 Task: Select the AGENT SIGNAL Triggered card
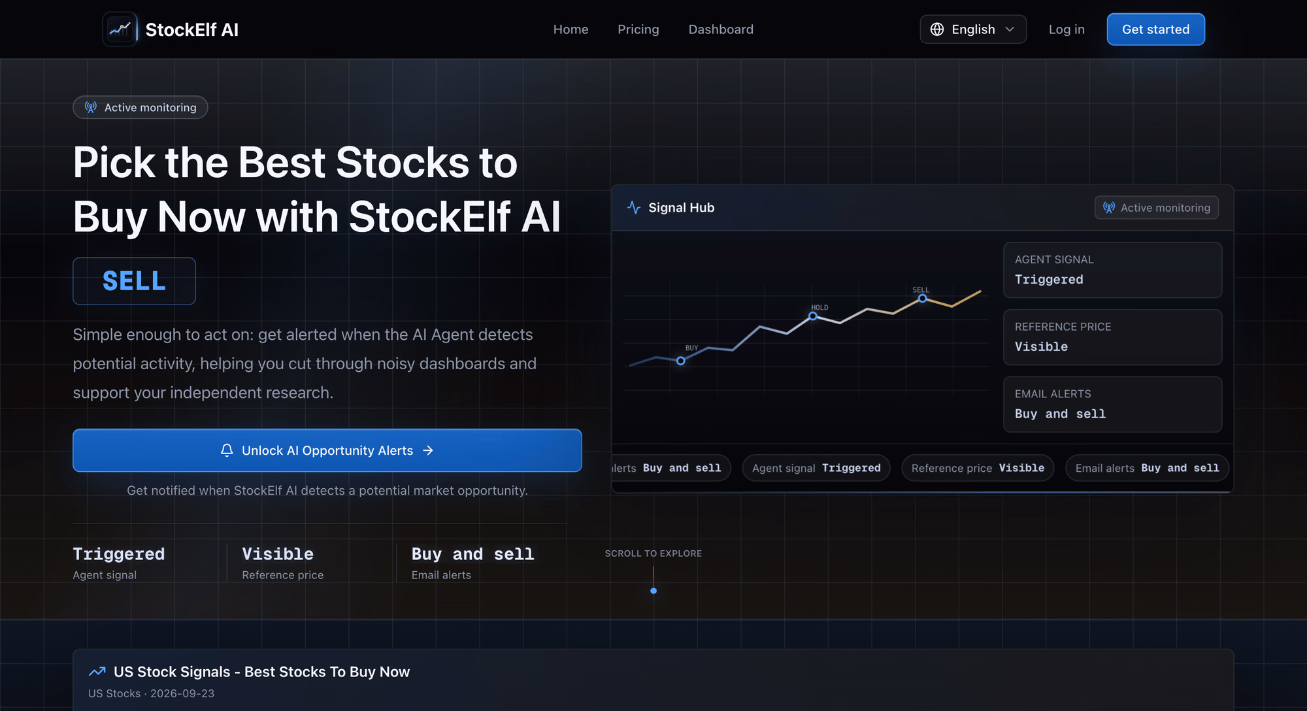coord(1112,270)
